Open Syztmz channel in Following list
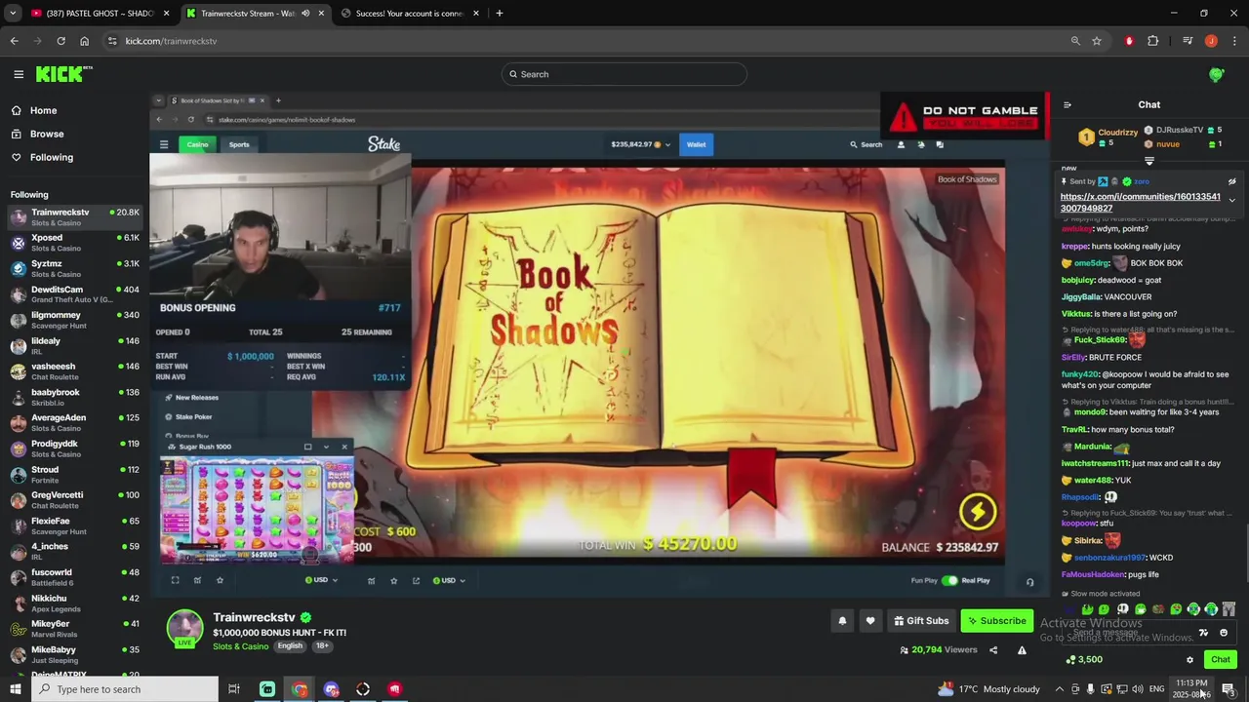Image resolution: width=1249 pixels, height=702 pixels. pos(74,268)
